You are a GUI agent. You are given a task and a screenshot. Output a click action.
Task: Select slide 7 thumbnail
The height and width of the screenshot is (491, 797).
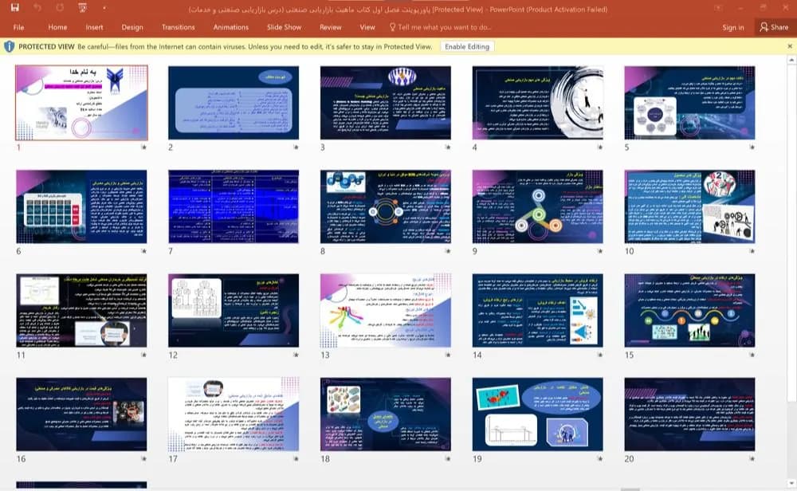pos(234,206)
